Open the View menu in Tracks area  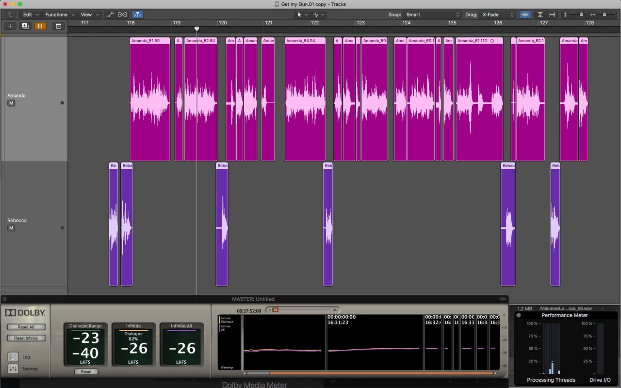pos(89,15)
